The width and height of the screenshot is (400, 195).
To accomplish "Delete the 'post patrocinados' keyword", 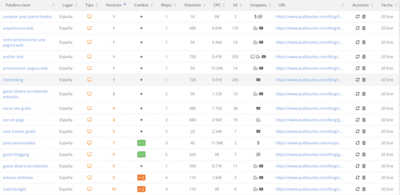I will point(364,143).
